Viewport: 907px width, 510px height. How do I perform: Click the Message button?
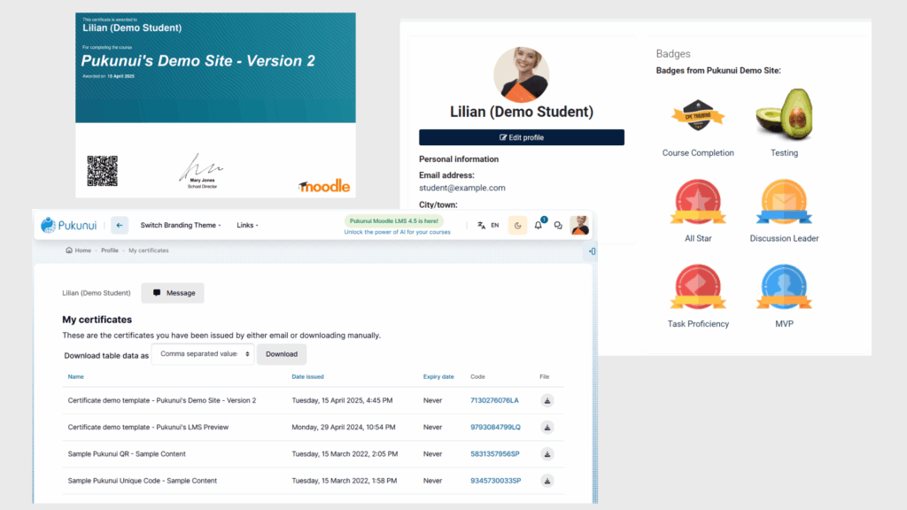tap(173, 293)
